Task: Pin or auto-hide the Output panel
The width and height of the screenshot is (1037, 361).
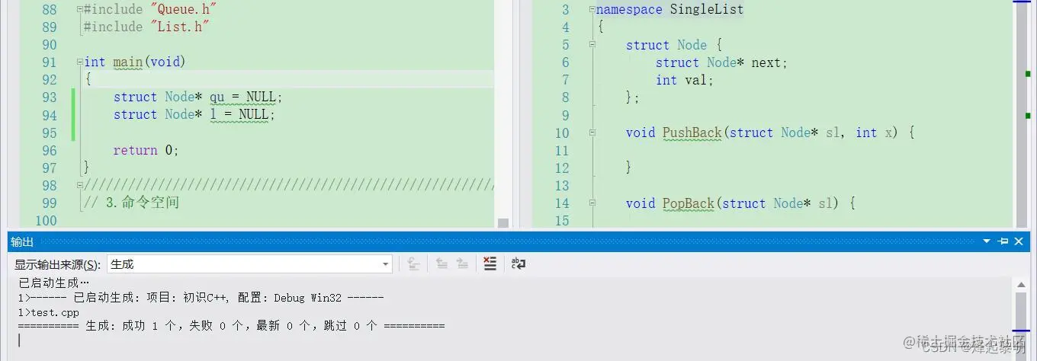Action: pos(1003,241)
